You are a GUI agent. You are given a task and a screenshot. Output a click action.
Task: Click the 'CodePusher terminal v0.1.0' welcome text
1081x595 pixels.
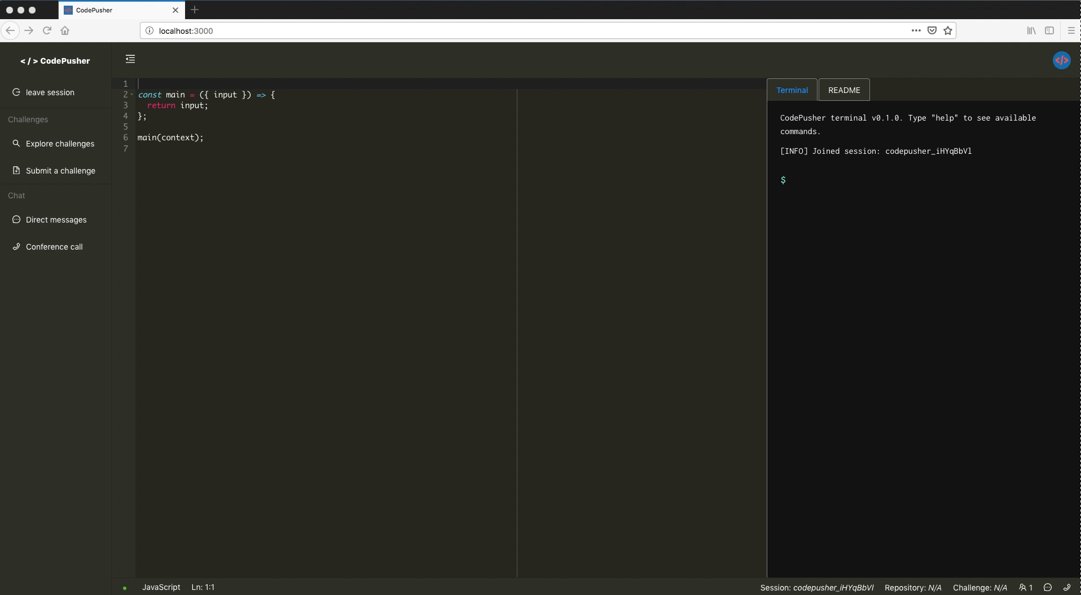(908, 125)
